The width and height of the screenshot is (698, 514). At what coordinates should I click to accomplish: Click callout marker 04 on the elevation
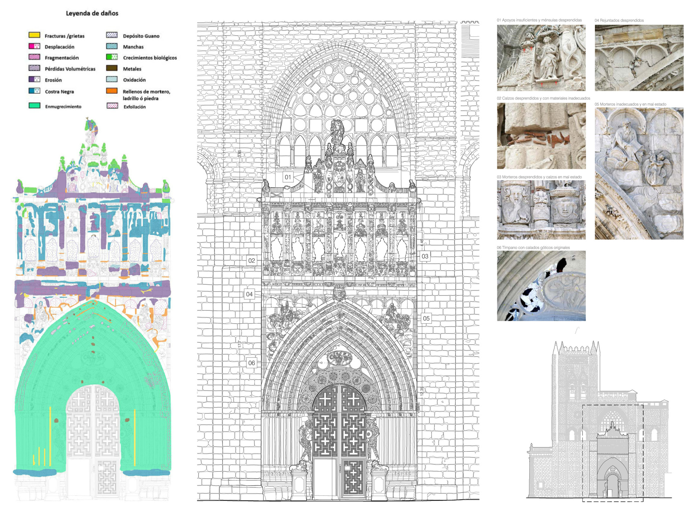click(x=249, y=294)
